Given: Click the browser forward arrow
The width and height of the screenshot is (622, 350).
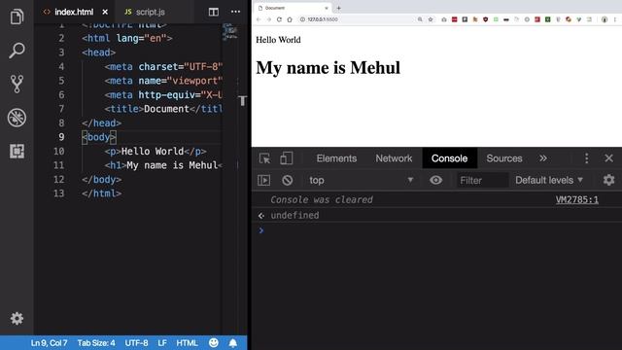Looking at the screenshot, I should coord(268,19).
